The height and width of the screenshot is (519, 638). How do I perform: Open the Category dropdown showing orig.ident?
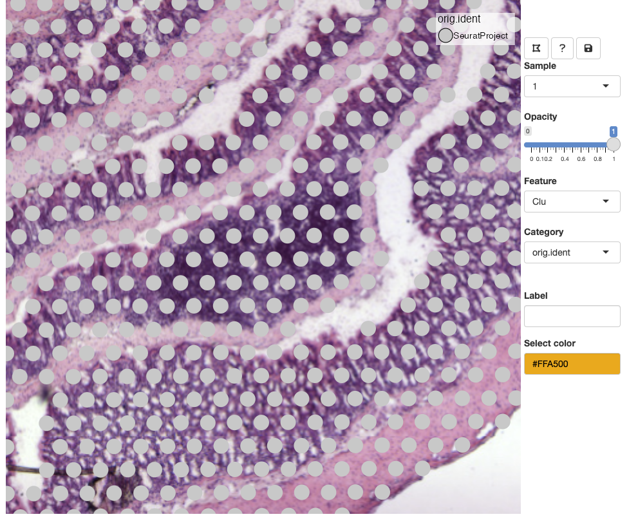(x=572, y=252)
